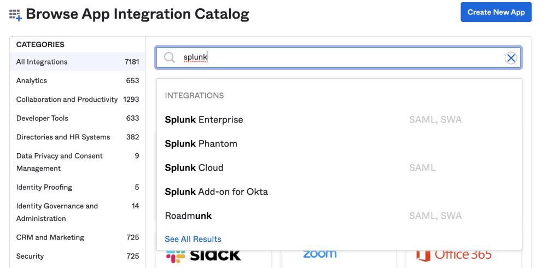Open Collaboration and Productivity category
This screenshot has height=268, width=560.
(x=78, y=100)
